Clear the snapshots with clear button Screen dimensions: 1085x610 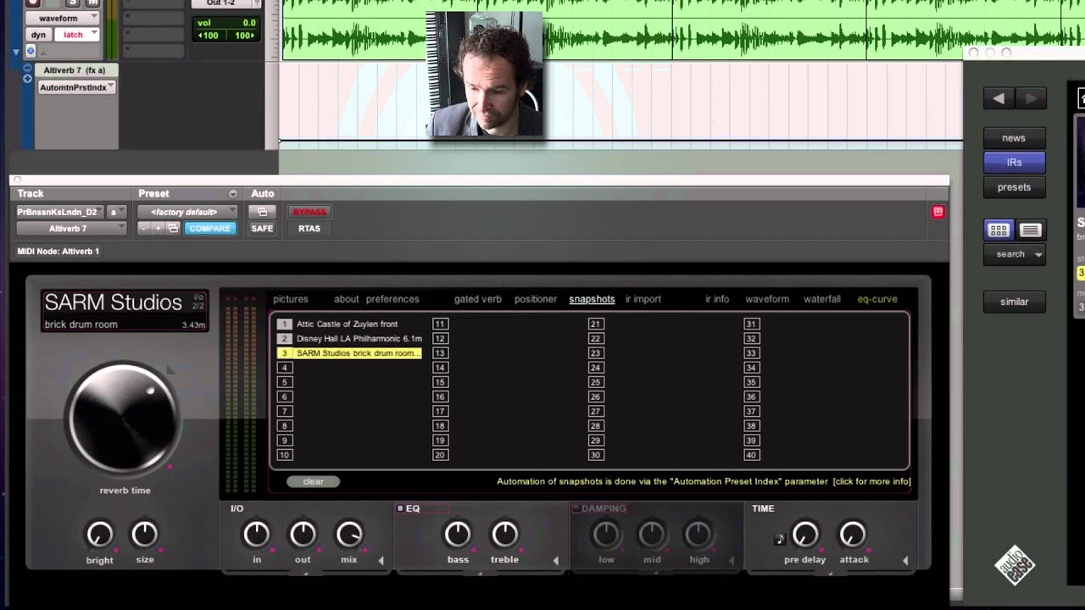coord(313,481)
